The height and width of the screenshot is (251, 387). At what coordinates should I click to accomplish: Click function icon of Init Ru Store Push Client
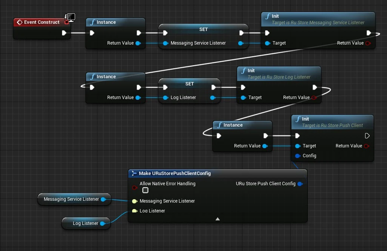tap(298, 119)
